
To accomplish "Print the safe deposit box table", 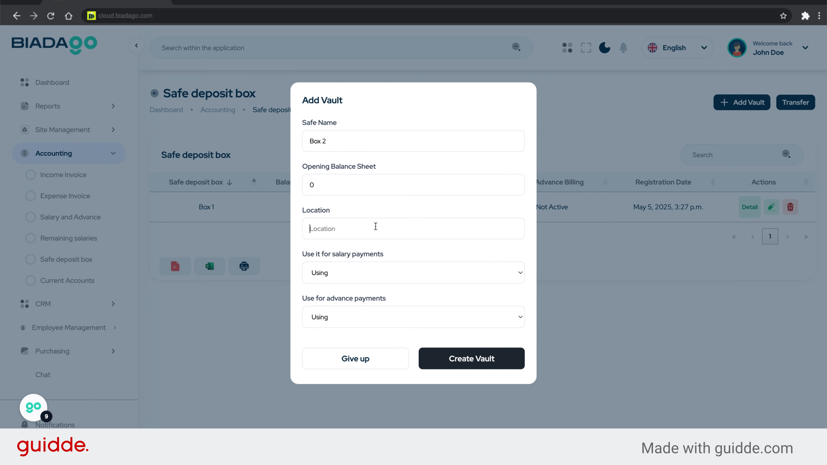I will click(x=244, y=266).
